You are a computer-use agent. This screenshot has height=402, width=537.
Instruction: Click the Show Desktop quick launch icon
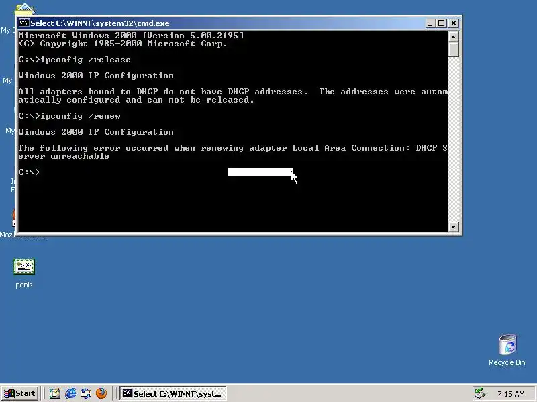point(55,393)
